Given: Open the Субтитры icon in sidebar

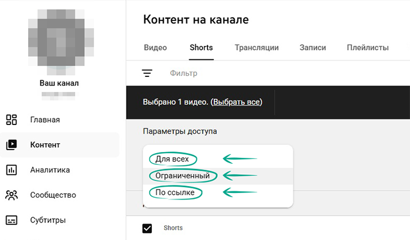Looking at the screenshot, I should point(12,220).
